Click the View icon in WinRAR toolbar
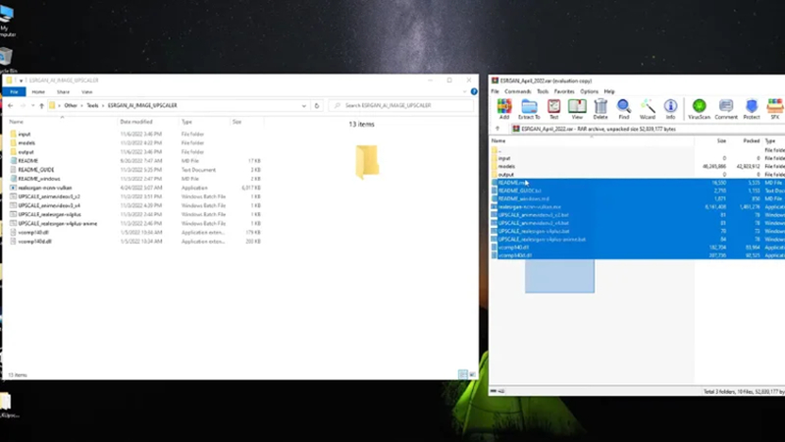The width and height of the screenshot is (785, 442). (x=577, y=109)
